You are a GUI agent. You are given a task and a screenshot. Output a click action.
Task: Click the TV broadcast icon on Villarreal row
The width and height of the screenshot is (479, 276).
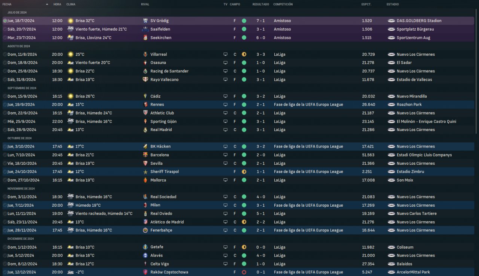point(225,54)
